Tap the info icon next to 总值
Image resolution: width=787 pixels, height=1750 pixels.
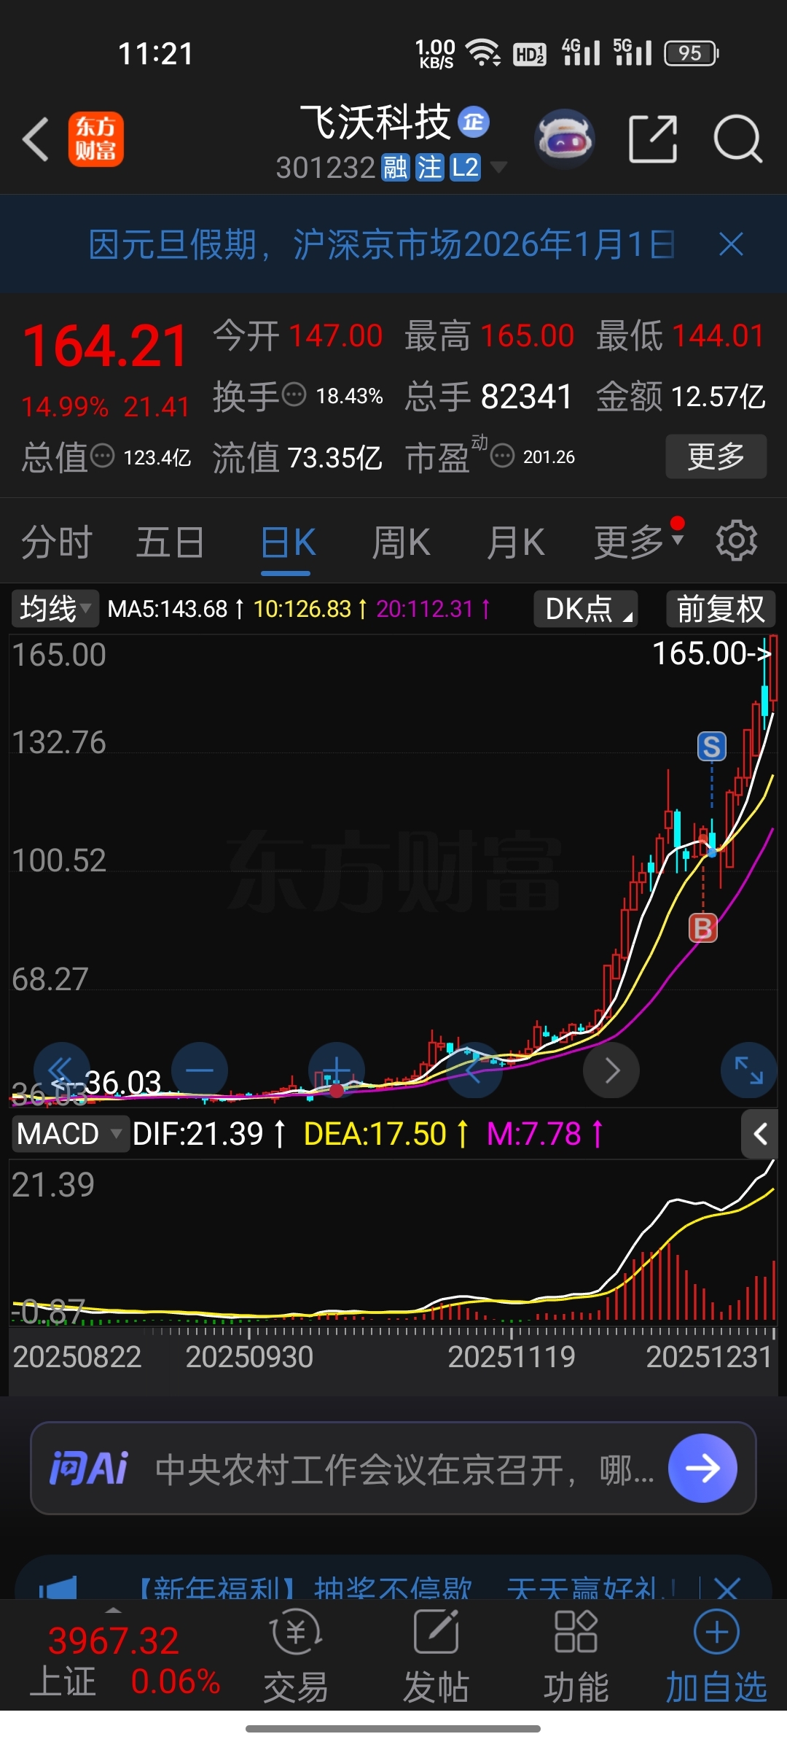click(103, 456)
